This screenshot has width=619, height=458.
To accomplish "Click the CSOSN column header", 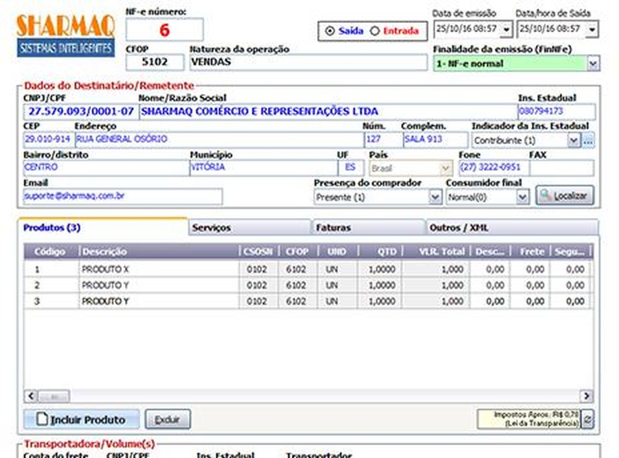I will tap(259, 252).
